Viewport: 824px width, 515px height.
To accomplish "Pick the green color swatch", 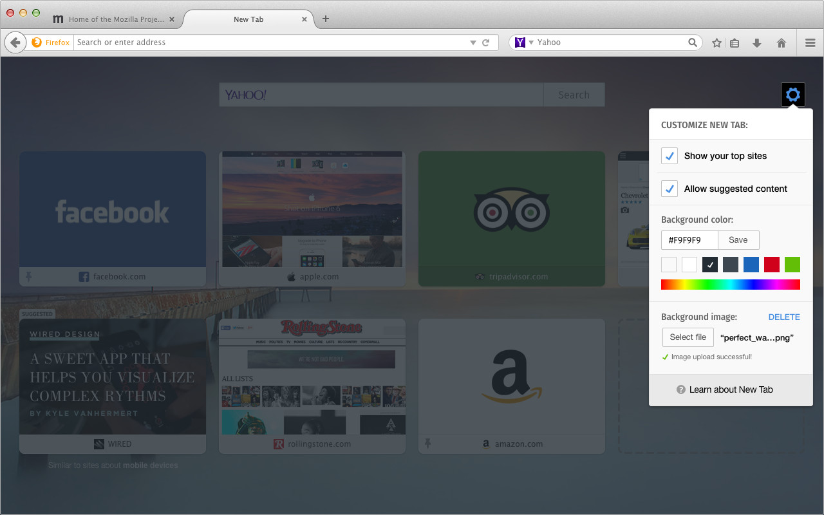I will pos(792,265).
